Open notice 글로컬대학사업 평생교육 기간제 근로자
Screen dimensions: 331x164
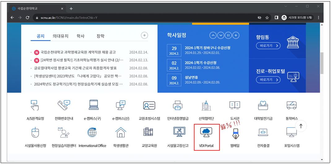click(x=76, y=68)
